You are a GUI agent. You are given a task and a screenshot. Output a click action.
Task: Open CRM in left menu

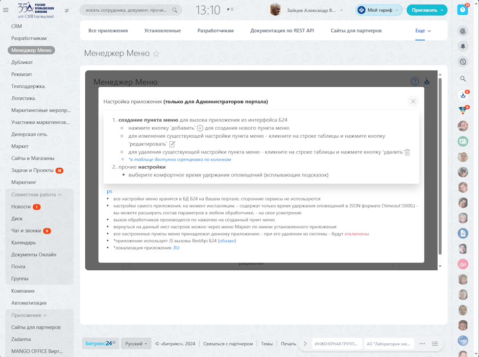pyautogui.click(x=16, y=26)
